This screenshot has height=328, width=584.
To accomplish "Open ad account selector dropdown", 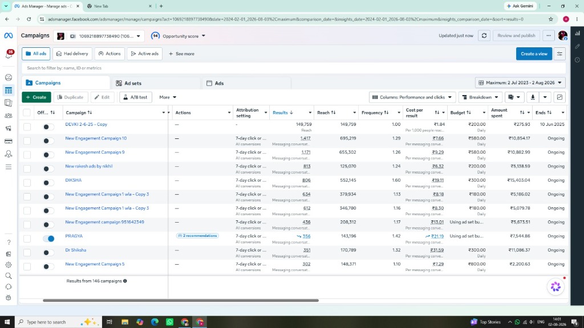I will tap(98, 36).
